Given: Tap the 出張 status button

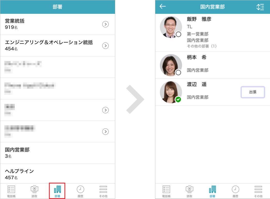Looking at the screenshot, I should [253, 92].
